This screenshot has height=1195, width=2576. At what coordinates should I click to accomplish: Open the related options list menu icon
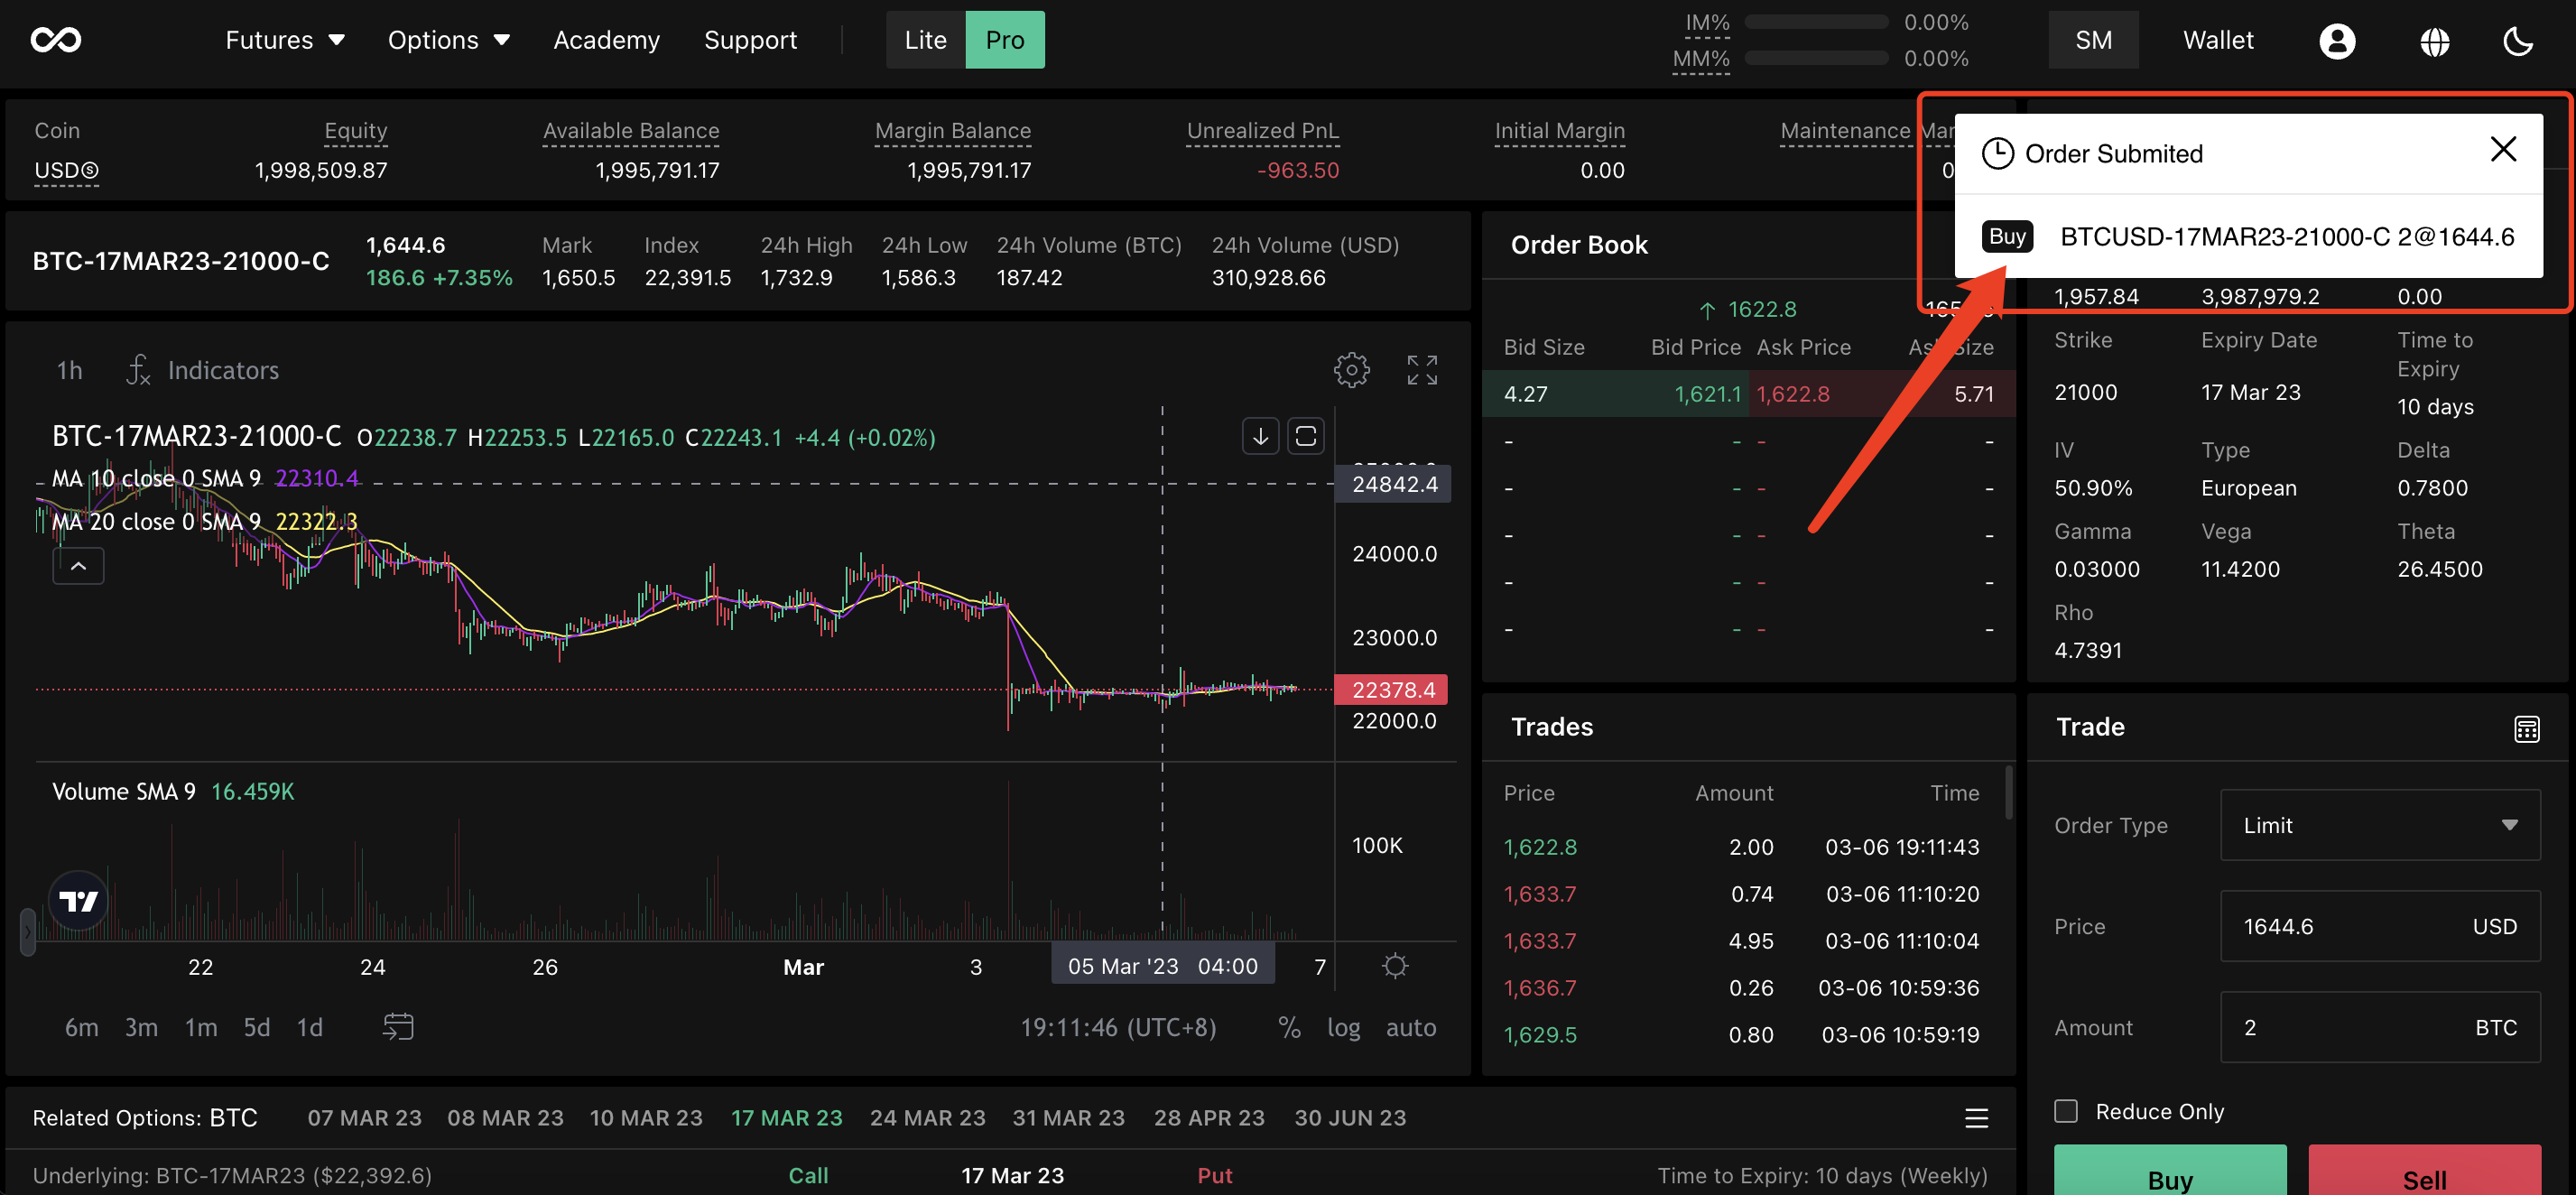[x=1976, y=1118]
